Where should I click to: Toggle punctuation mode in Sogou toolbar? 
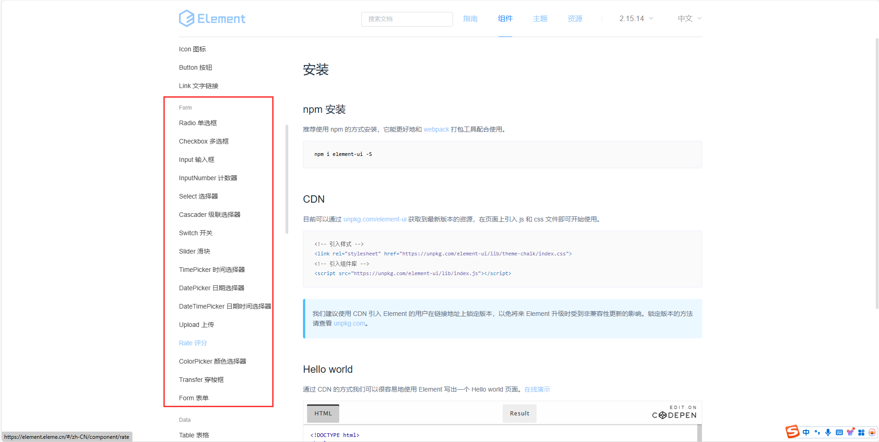tap(817, 432)
